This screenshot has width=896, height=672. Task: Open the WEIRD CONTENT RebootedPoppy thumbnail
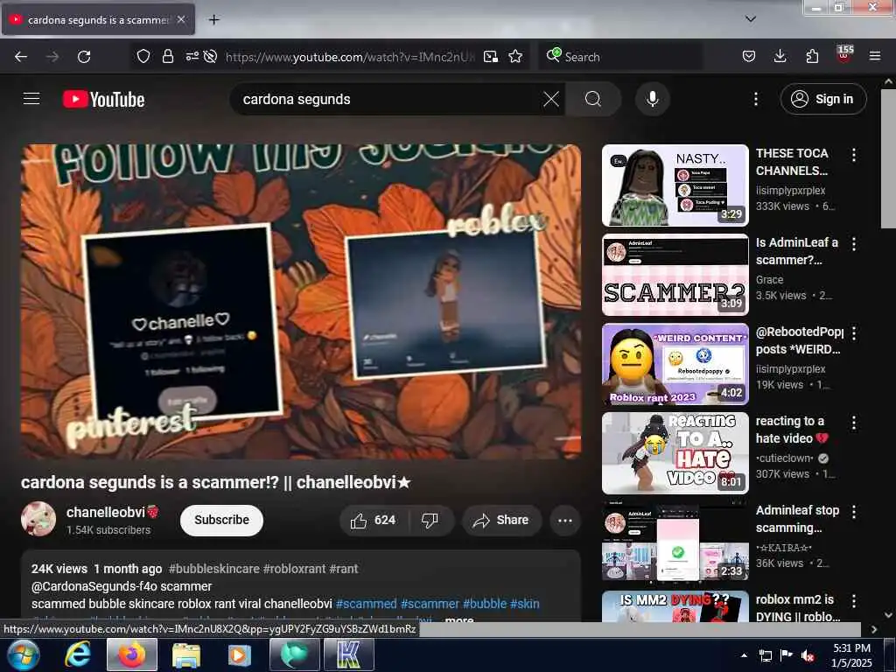[x=675, y=364]
